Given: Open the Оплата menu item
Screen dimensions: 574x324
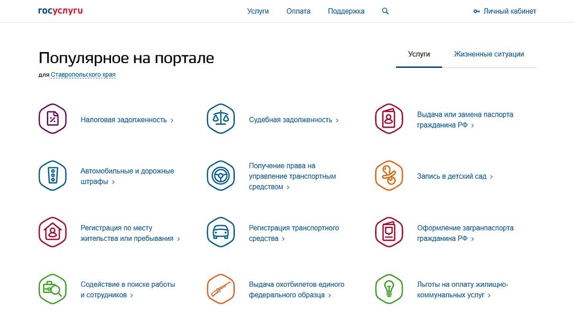Looking at the screenshot, I should point(298,11).
